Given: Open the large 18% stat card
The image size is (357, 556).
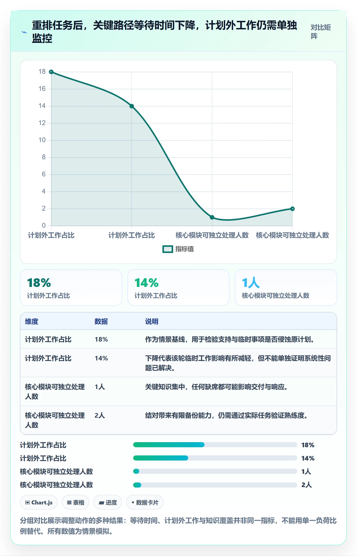Looking at the screenshot, I should pyautogui.click(x=71, y=287).
